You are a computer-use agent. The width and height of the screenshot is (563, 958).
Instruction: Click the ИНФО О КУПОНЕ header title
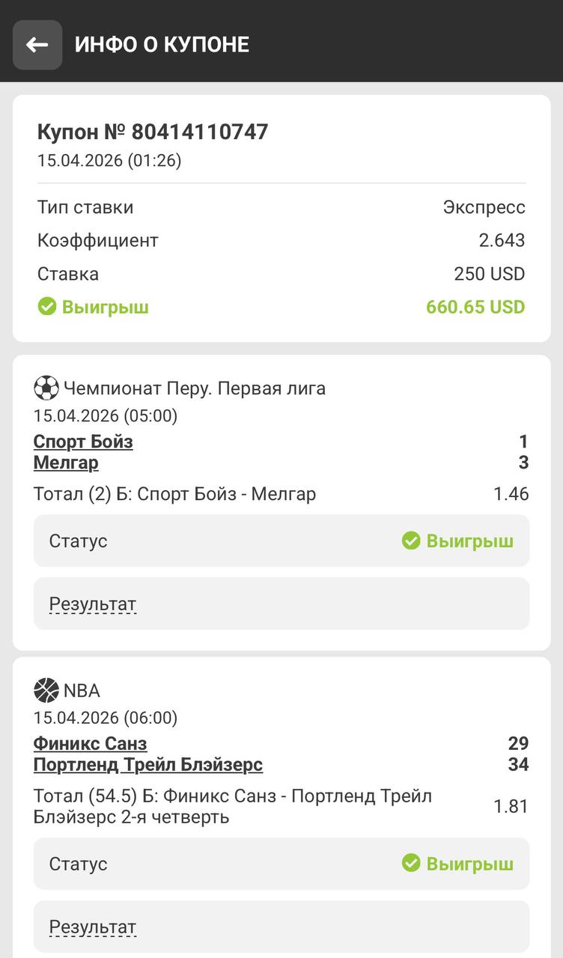point(162,45)
